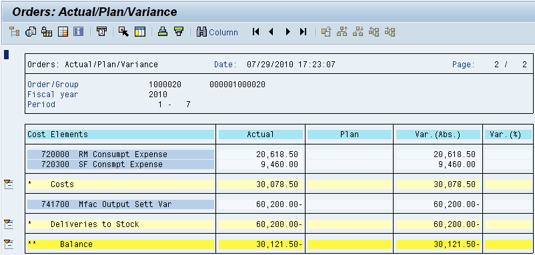Click the call up report icon with globe and document

pos(31,32)
